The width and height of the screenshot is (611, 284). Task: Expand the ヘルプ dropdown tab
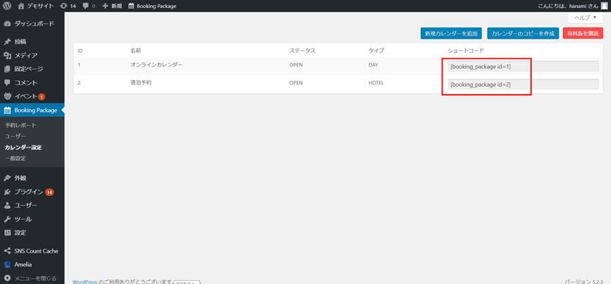pos(585,18)
